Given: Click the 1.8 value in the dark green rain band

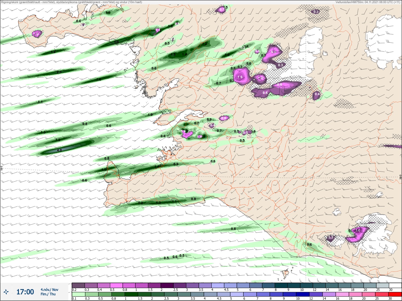Looking at the screenshot, I should [x=173, y=54].
